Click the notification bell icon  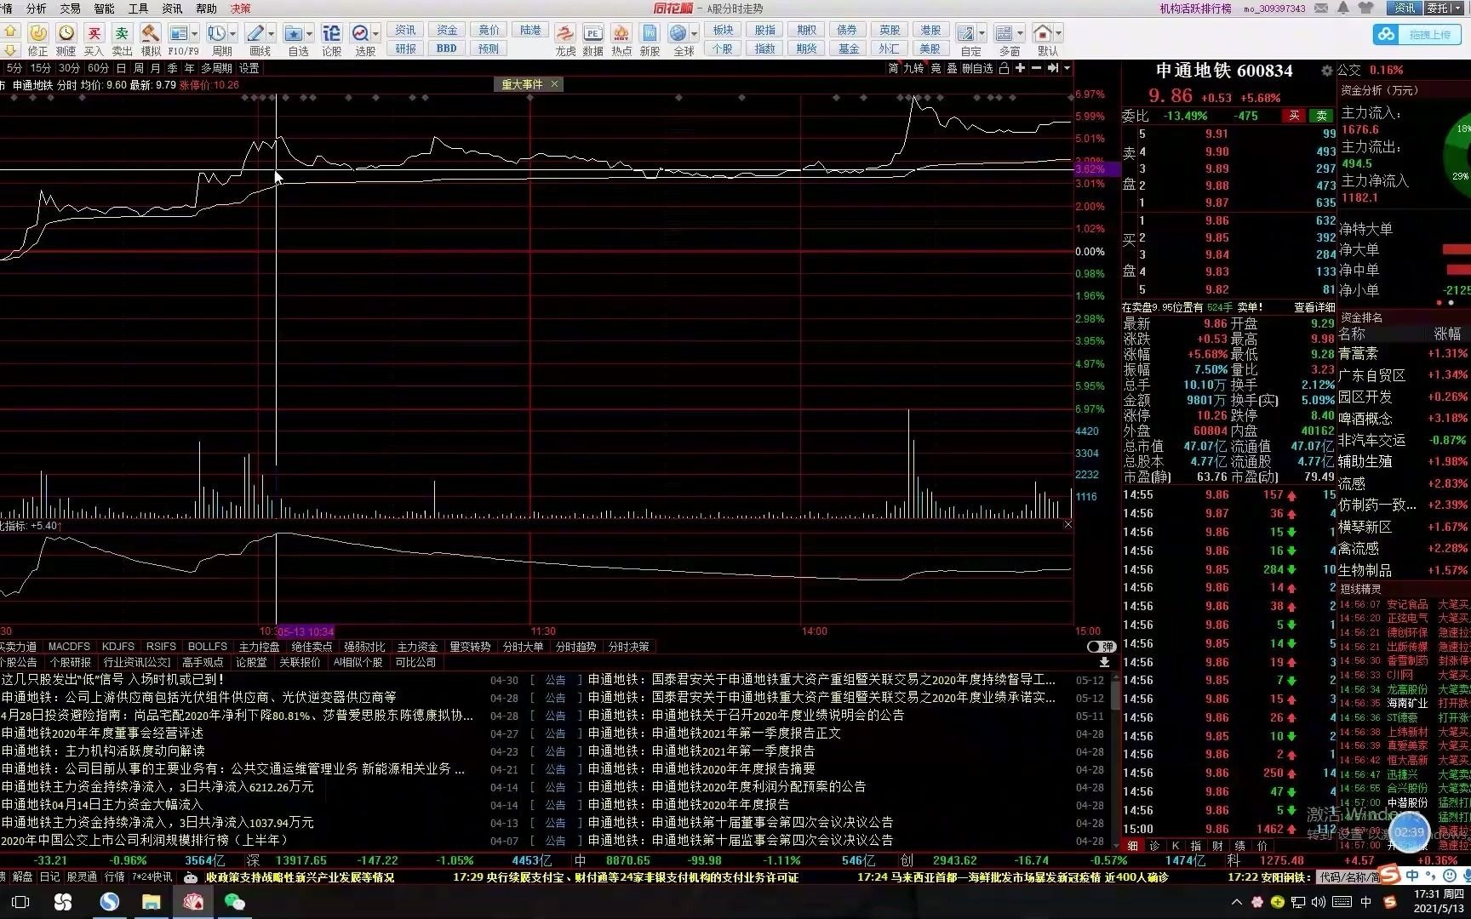(1343, 9)
